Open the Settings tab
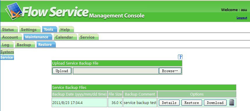Screen dimensions: 250x111 30,30
